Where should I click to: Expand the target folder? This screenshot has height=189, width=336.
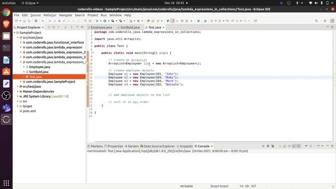pos(18,106)
